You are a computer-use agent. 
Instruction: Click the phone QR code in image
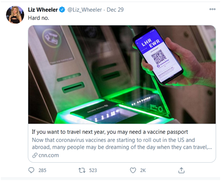(158, 57)
